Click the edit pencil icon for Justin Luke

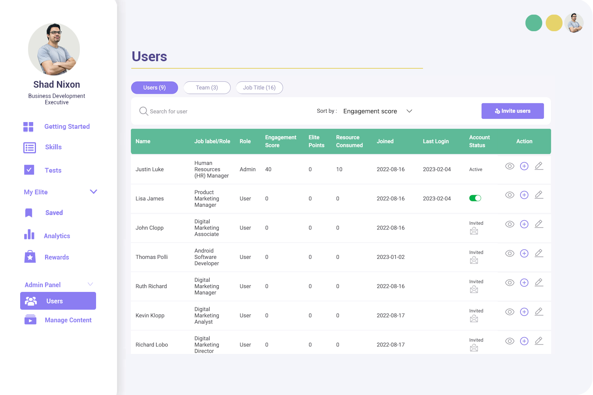tap(538, 166)
